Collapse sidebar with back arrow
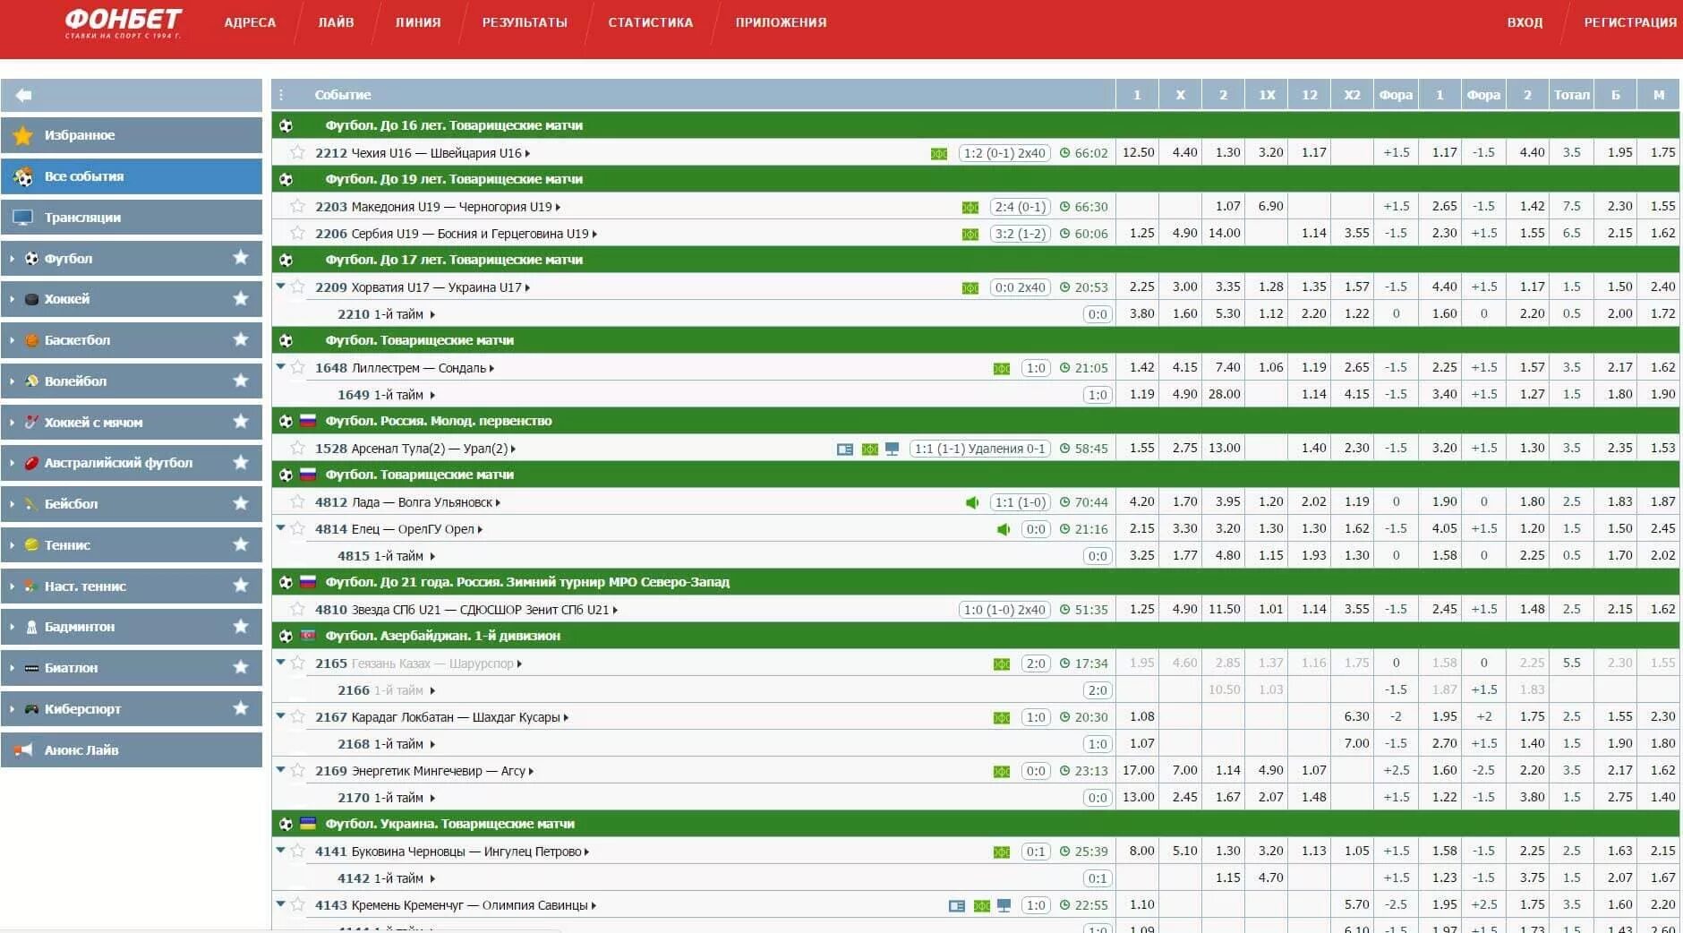1683x933 pixels. (24, 95)
